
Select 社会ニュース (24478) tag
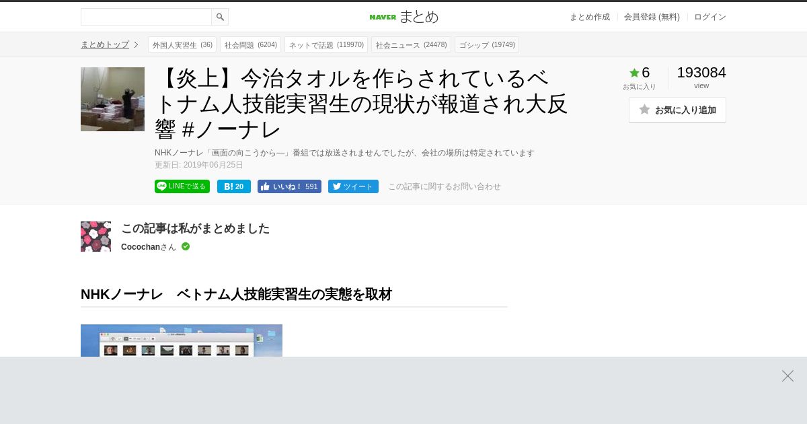tap(411, 44)
